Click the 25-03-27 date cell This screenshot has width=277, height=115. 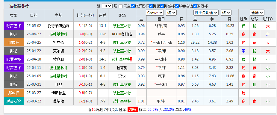(34, 93)
